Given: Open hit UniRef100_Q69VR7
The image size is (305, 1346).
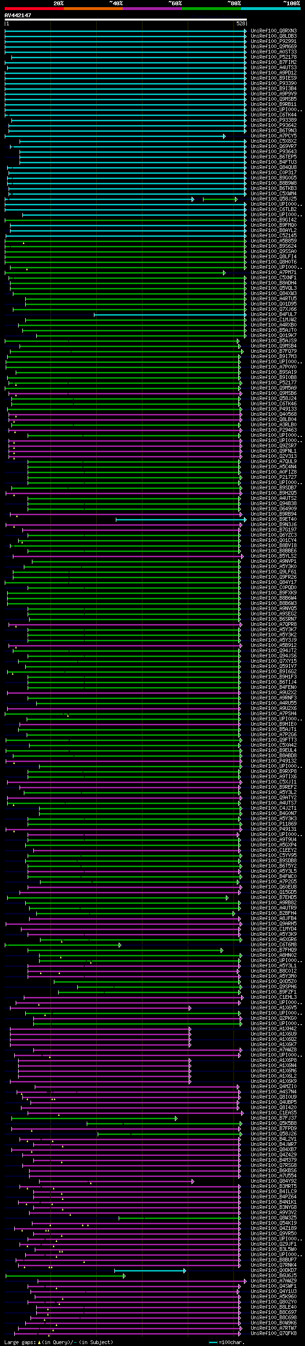Looking at the screenshot, I should (274, 146).
